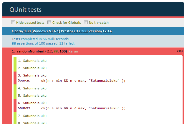Click the source code under assertion 6
Image resolution: width=187 pixels, height=124 pixels.
pos(83,108)
